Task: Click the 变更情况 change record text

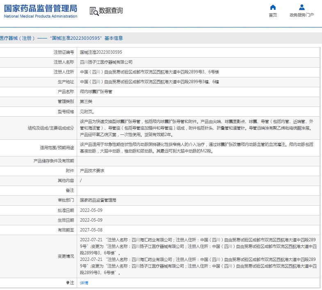Action: point(198,256)
